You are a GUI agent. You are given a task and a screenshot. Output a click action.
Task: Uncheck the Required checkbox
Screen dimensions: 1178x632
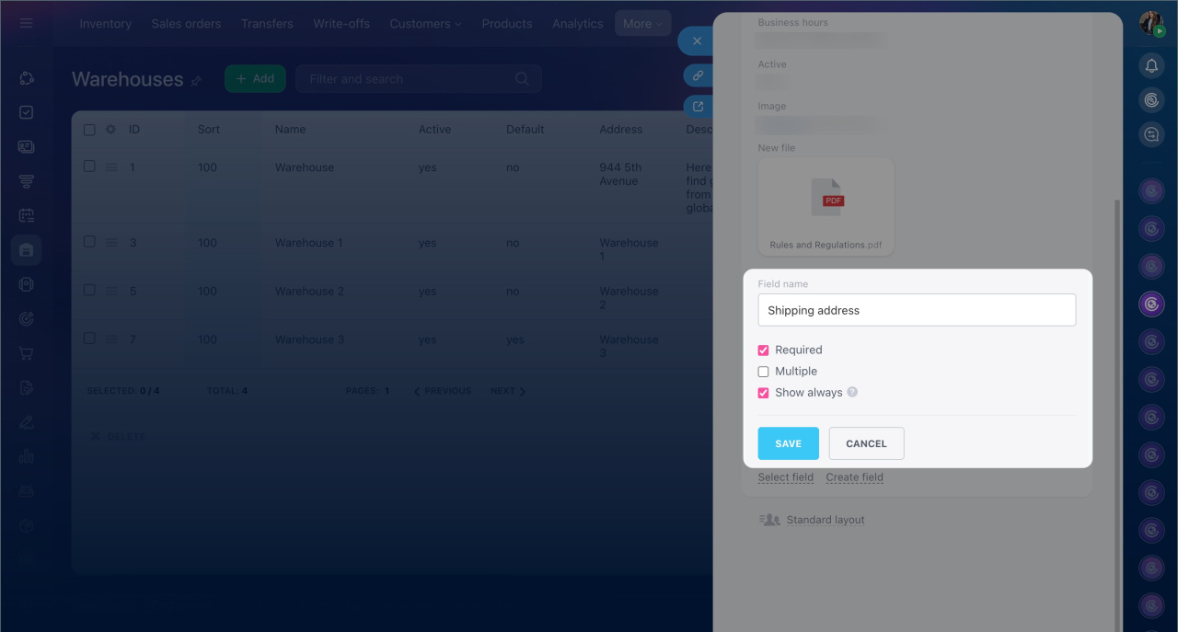coord(763,350)
